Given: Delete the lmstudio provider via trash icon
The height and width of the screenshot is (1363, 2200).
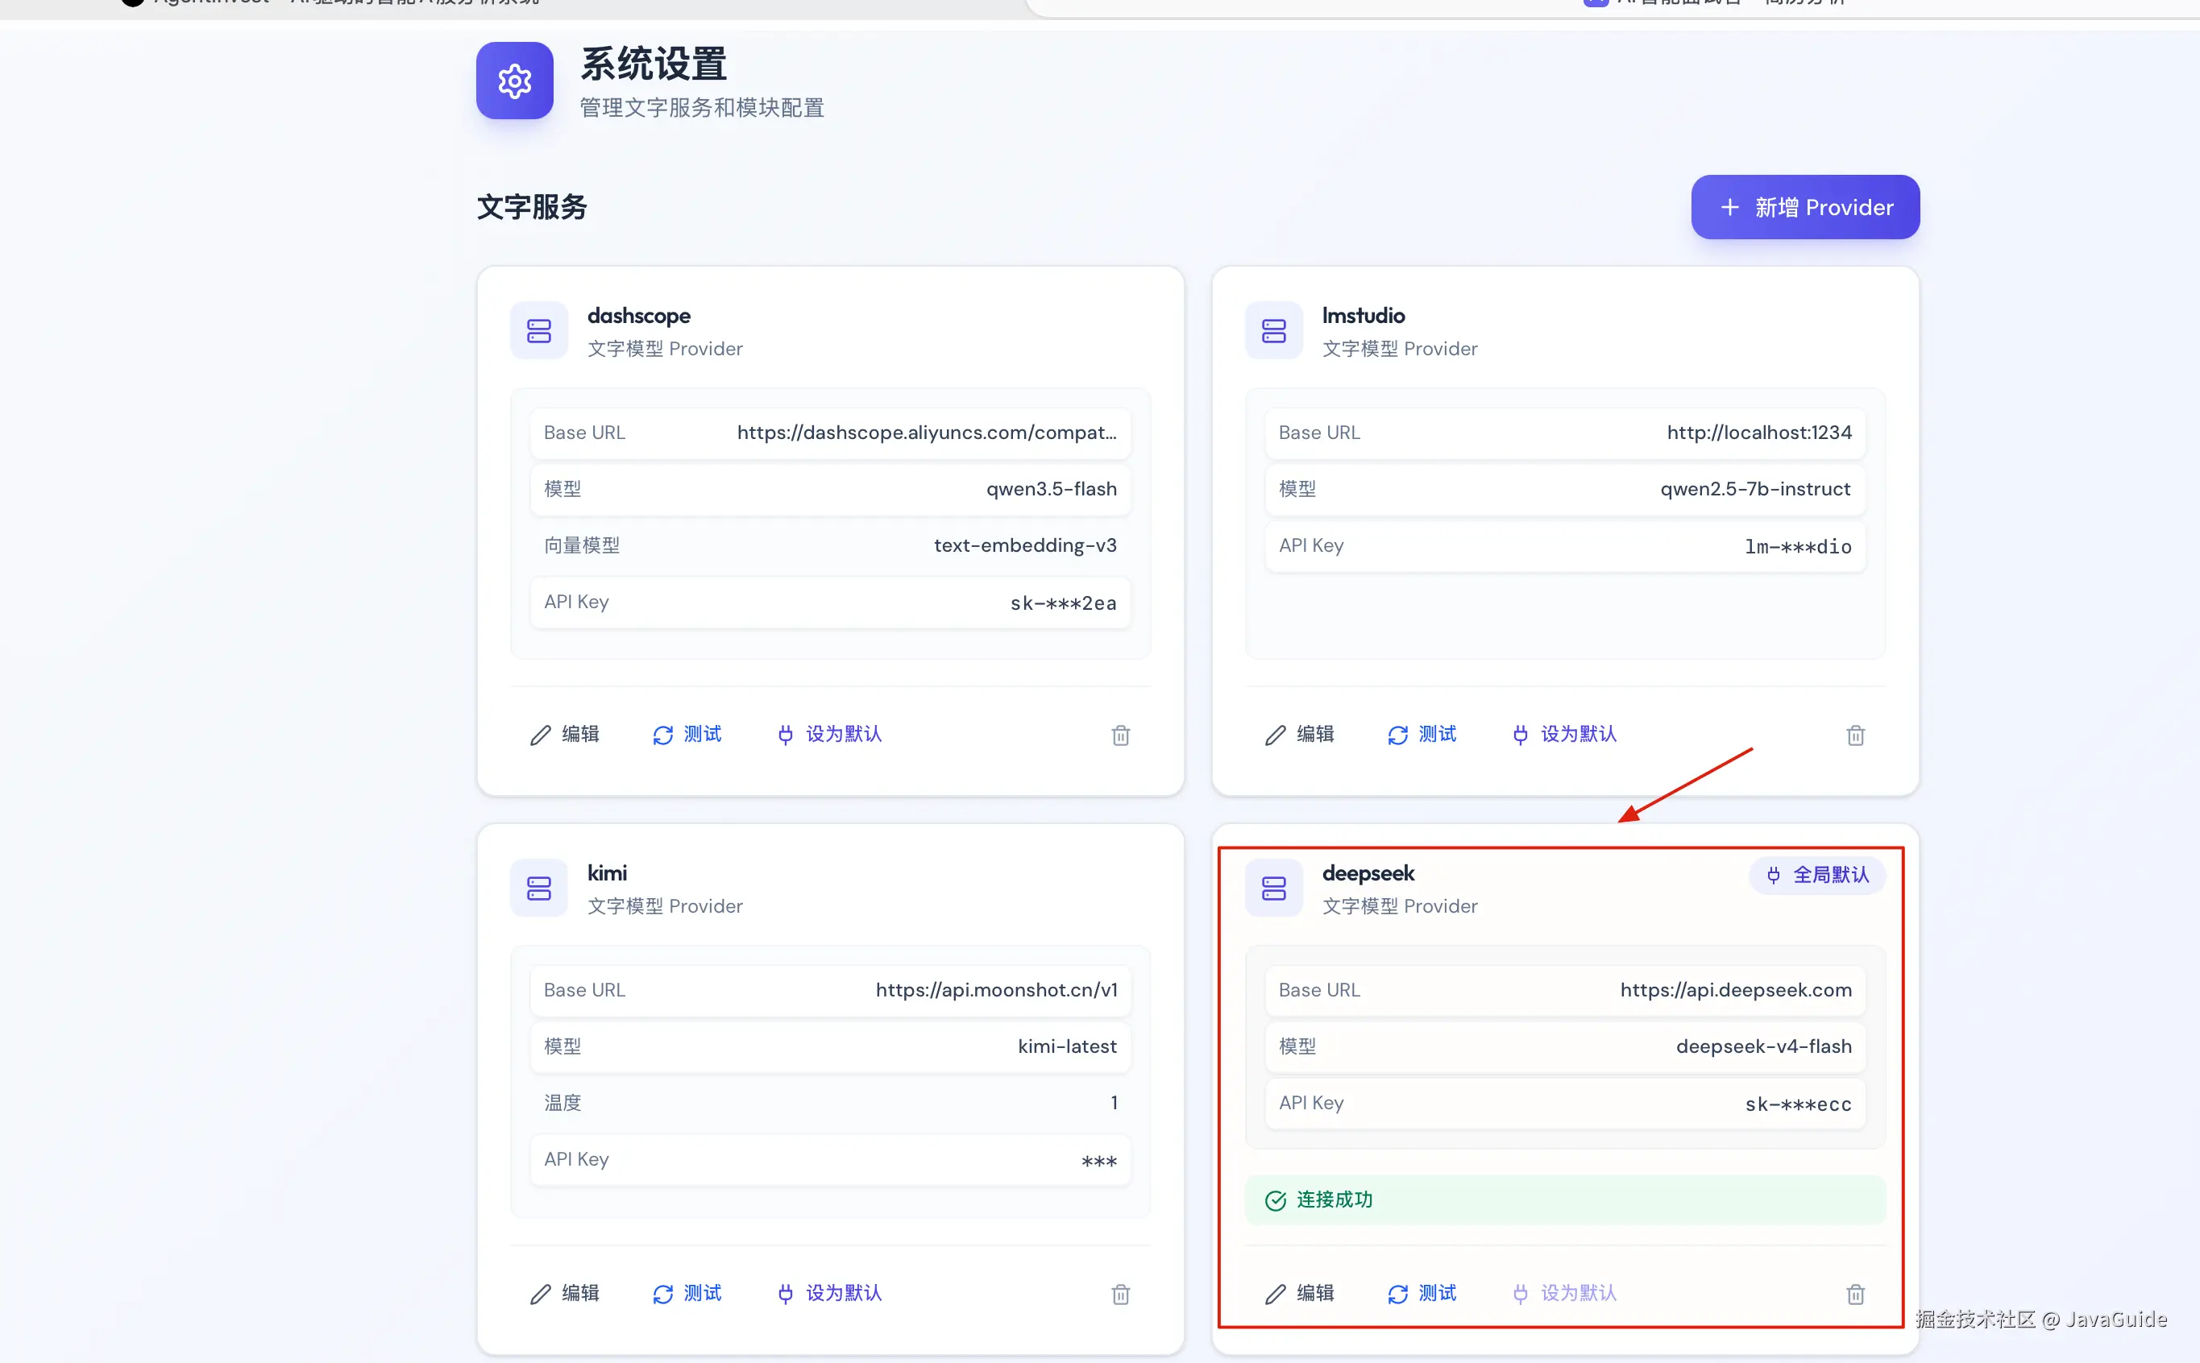Looking at the screenshot, I should 1856,735.
